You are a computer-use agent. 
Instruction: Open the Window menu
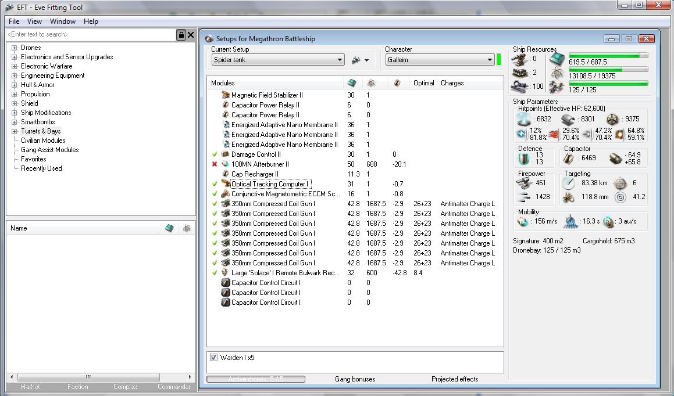pos(63,21)
